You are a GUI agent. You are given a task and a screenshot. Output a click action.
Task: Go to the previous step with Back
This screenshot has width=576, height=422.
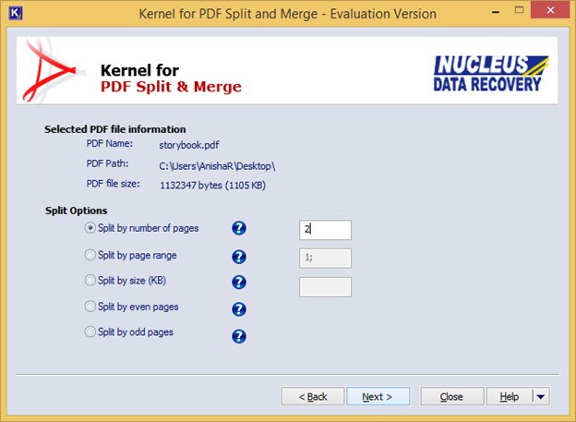313,397
